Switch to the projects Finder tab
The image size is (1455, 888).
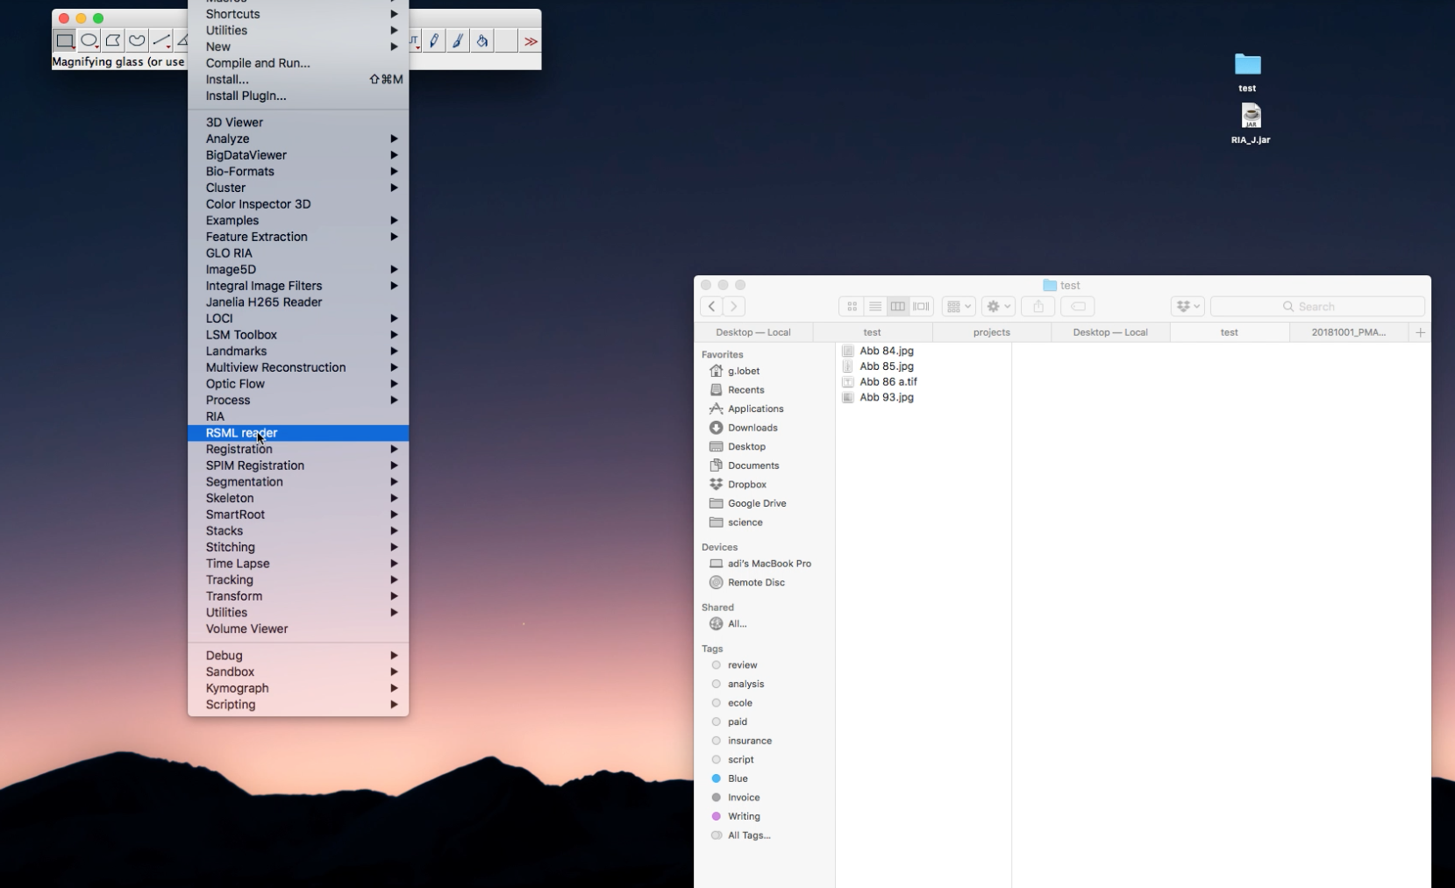(x=992, y=332)
